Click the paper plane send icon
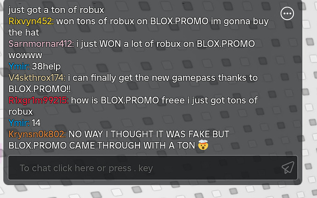The width and height of the screenshot is (317, 198). 288,168
